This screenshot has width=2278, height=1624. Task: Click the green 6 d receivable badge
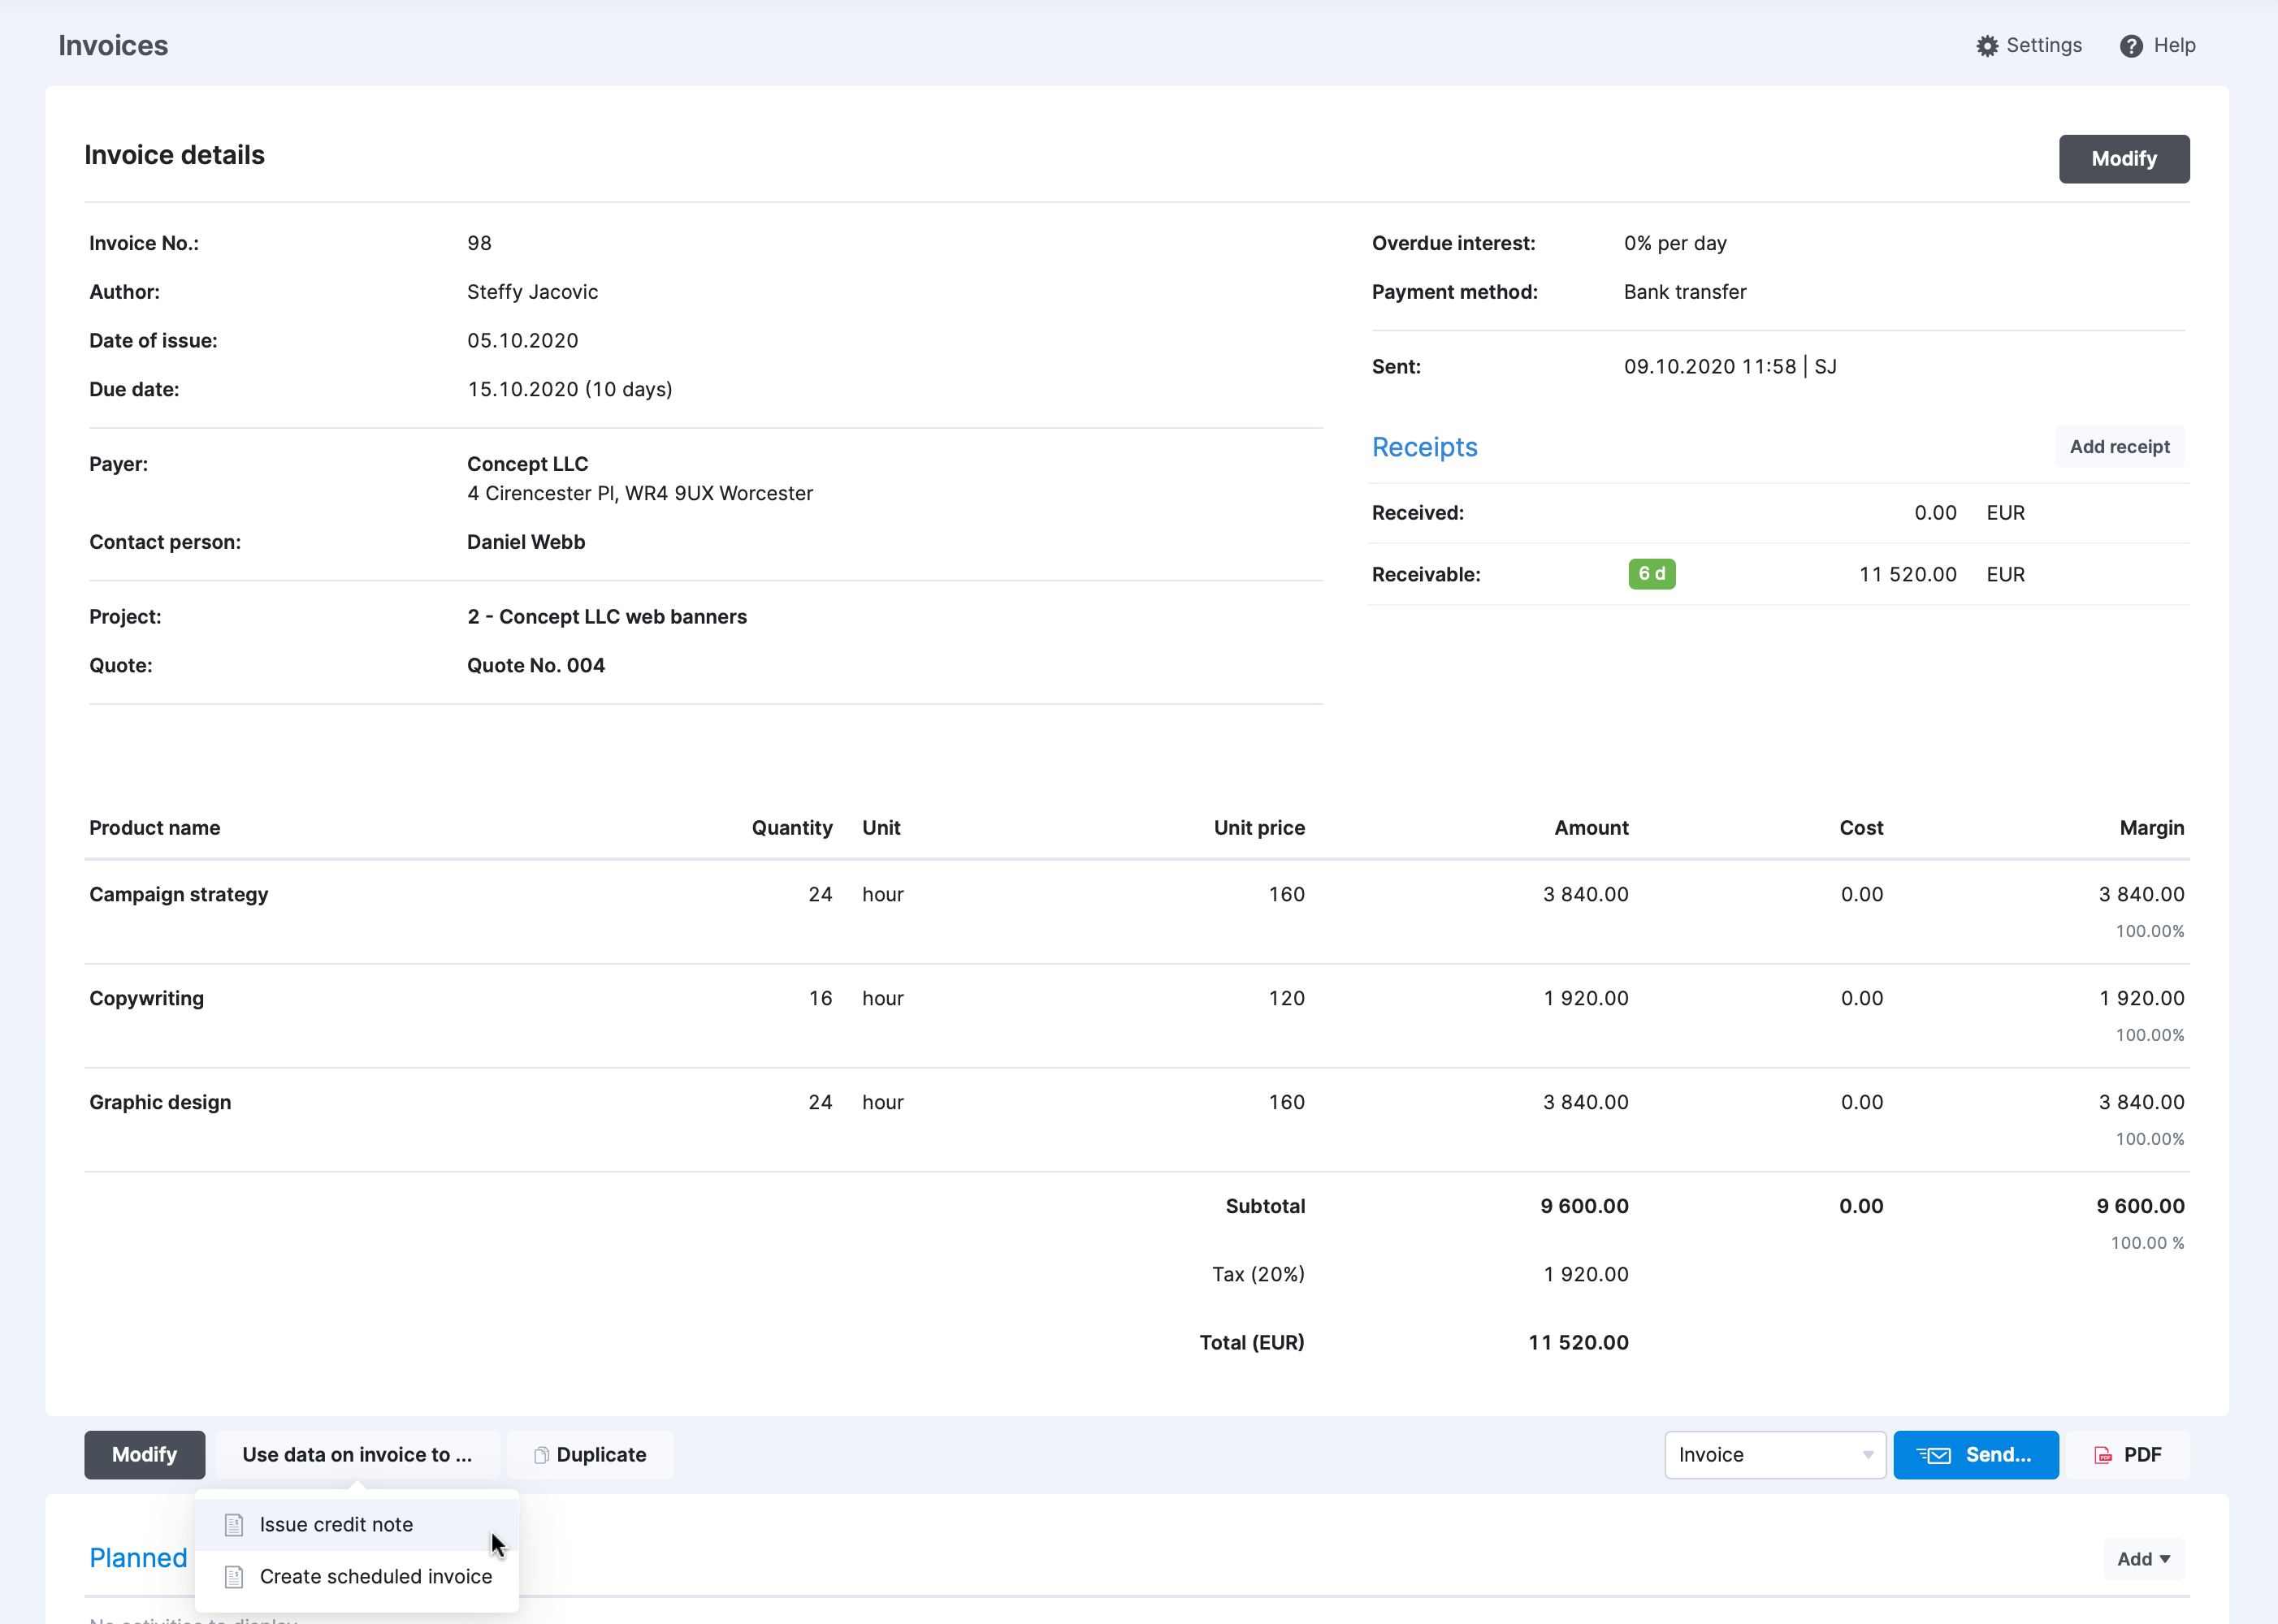1652,574
